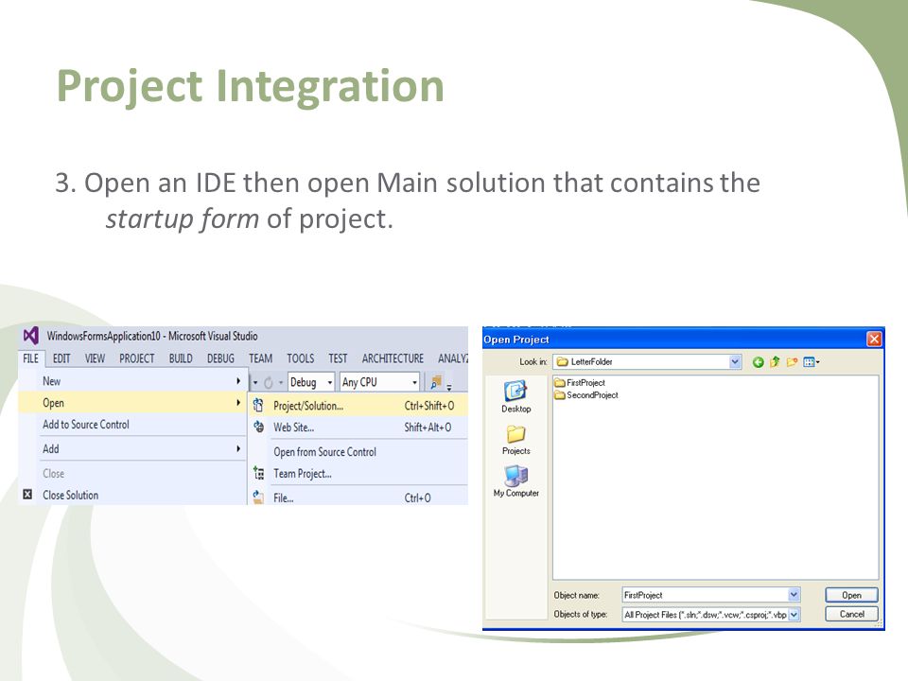Open the EDIT menu
The width and height of the screenshot is (908, 681).
pos(61,358)
